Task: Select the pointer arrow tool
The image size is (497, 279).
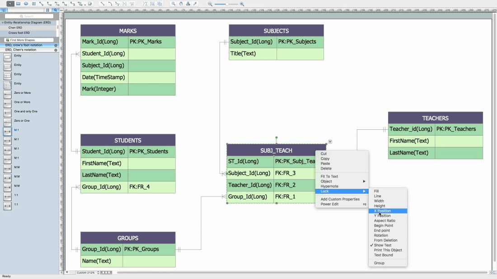Action: [x=10, y=4]
